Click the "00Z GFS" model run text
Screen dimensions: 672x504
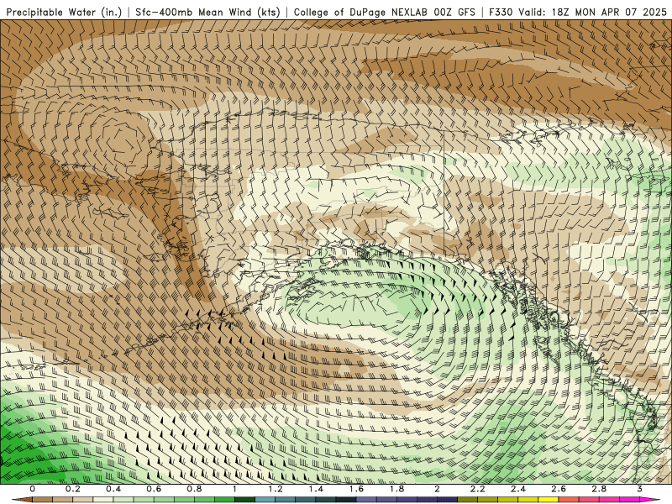coord(454,12)
